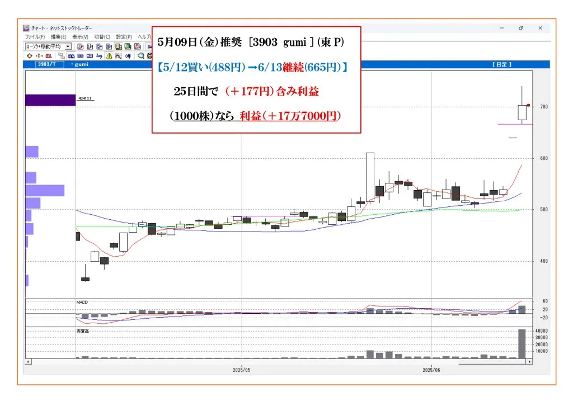
Task: Open the 設定(P) menu
Action: click(124, 37)
